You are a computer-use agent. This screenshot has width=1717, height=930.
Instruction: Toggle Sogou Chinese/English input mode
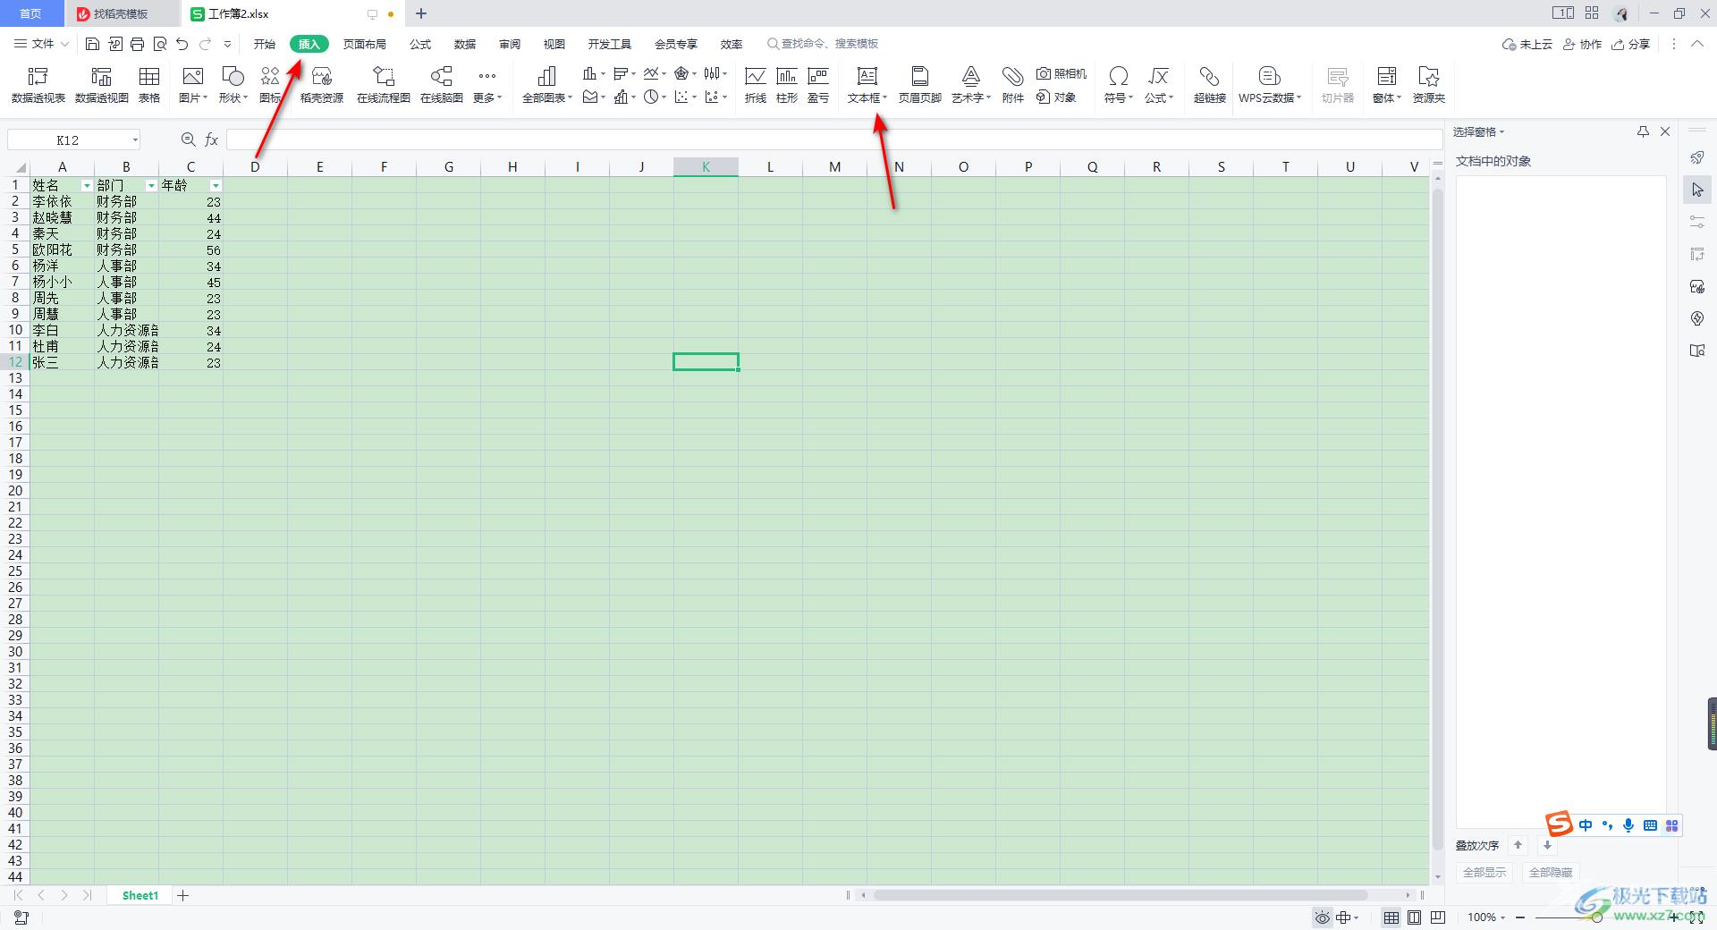1586,825
